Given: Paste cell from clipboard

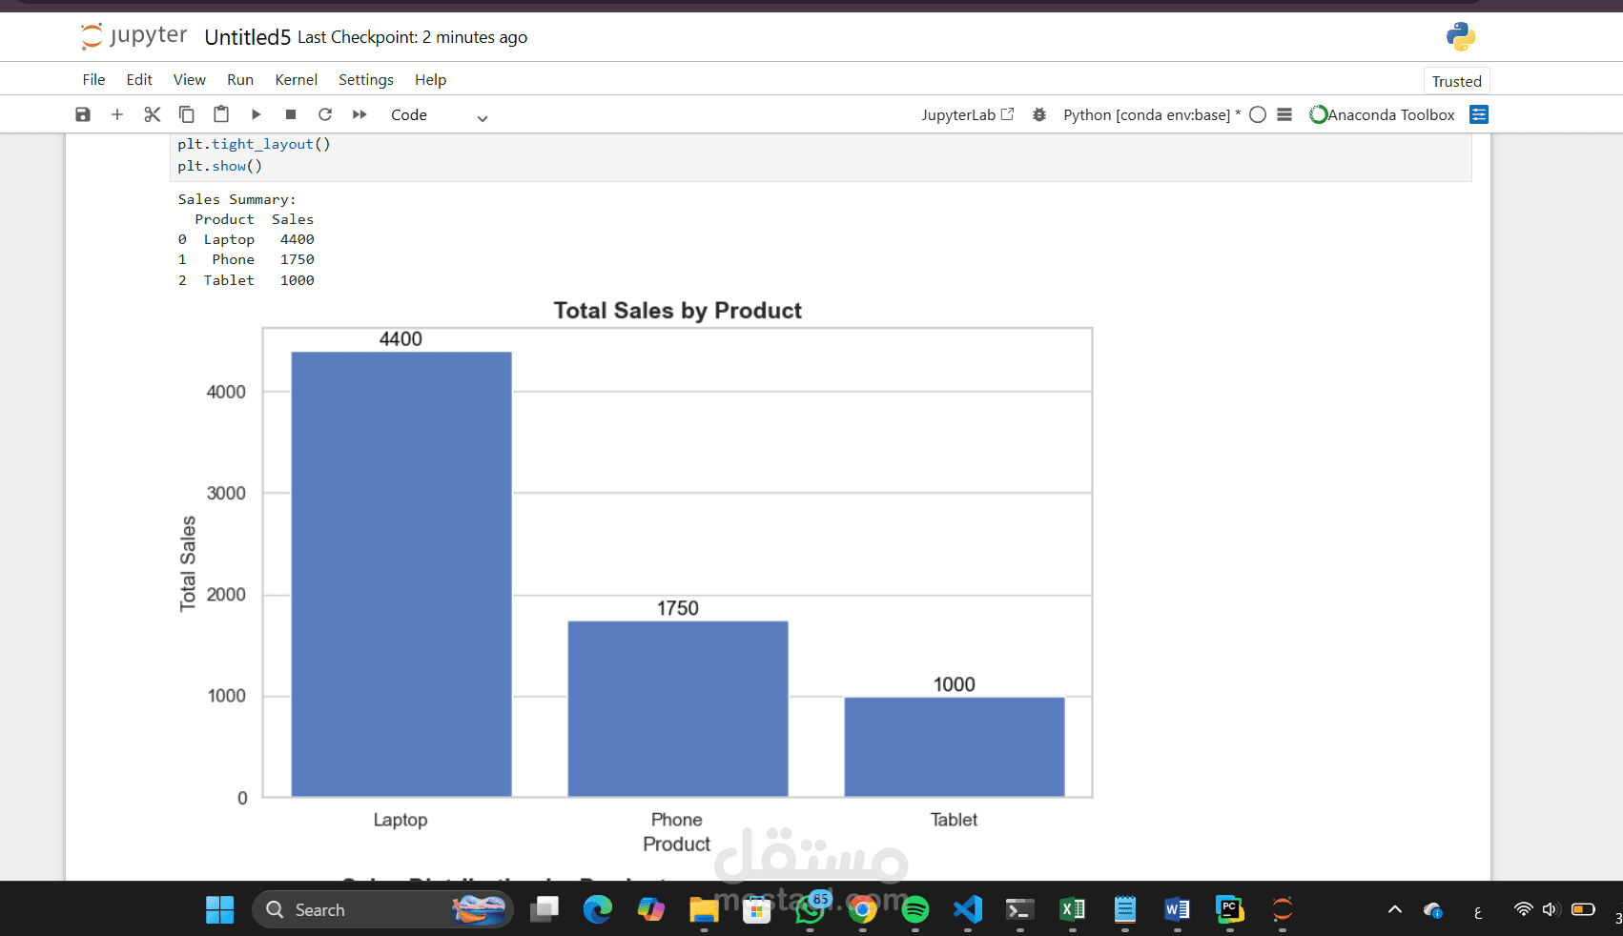Looking at the screenshot, I should [221, 113].
